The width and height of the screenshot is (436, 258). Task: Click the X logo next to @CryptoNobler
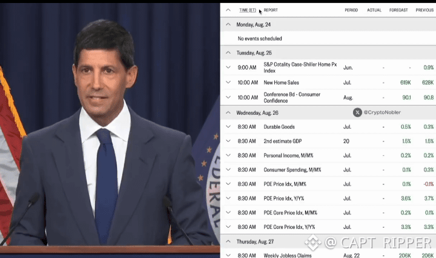click(x=357, y=112)
